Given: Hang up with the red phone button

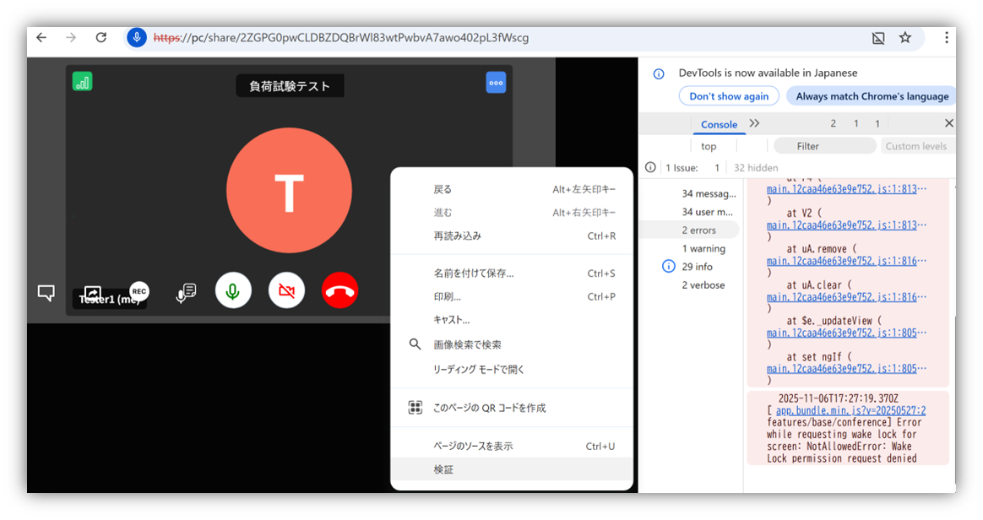Looking at the screenshot, I should pyautogui.click(x=339, y=291).
